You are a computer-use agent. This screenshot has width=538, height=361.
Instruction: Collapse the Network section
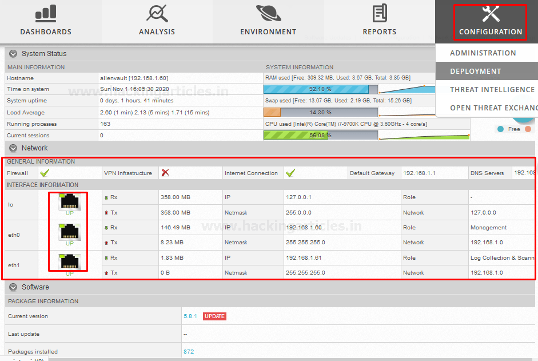[x=13, y=148]
